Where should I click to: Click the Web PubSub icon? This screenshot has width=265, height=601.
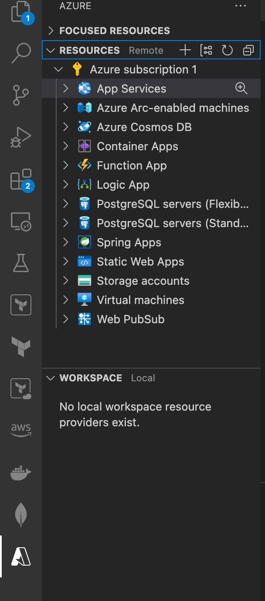(85, 319)
